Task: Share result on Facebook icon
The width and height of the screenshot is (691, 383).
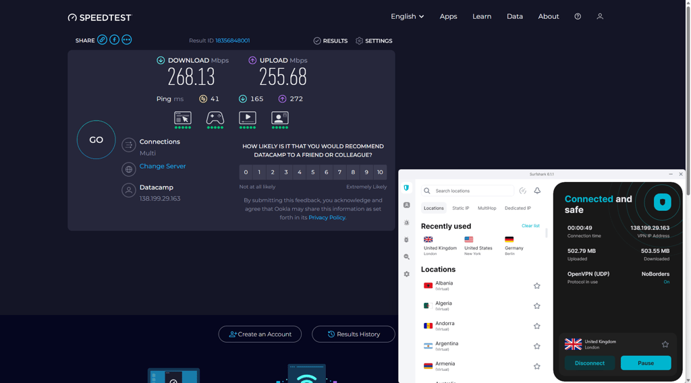Action: click(x=114, y=40)
